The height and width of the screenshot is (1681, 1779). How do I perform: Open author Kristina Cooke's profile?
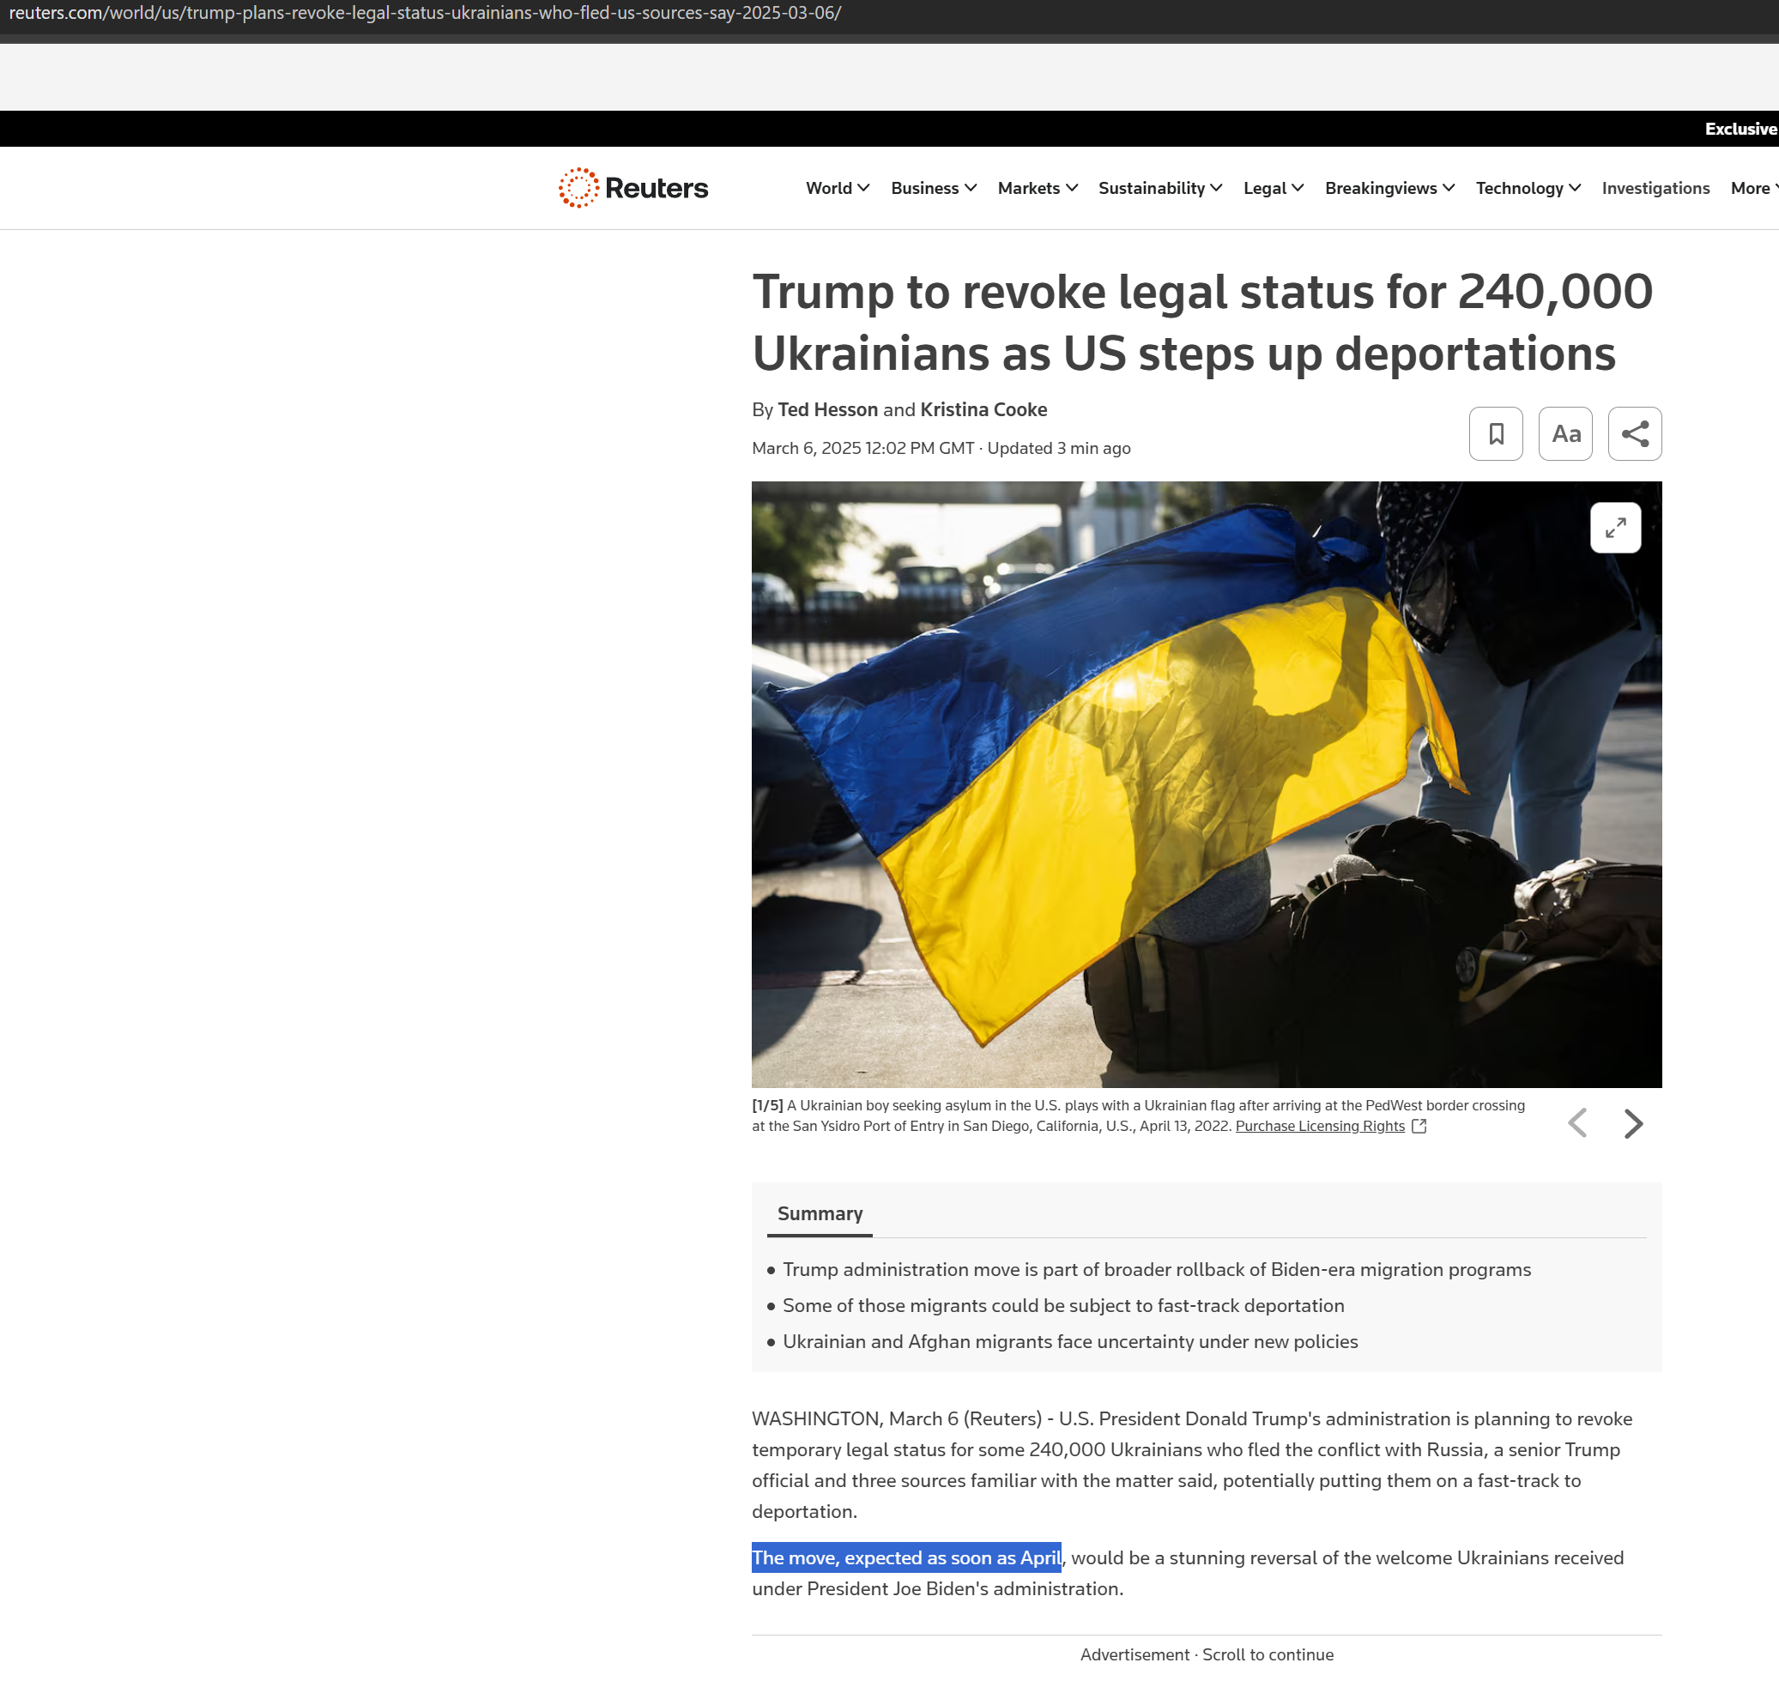tap(983, 409)
